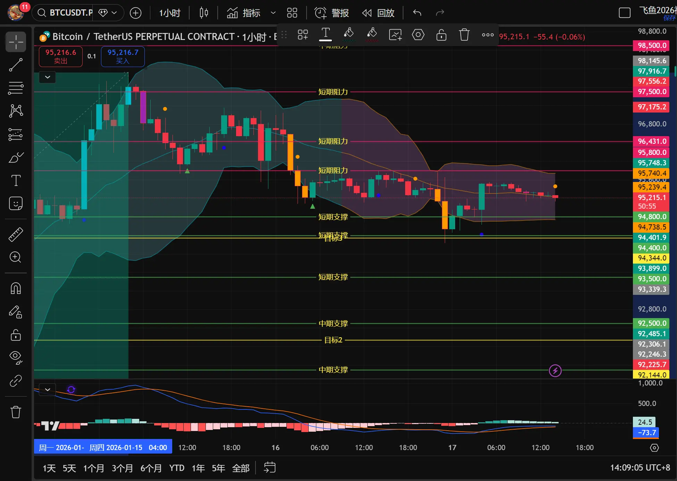Toggle magnet mode in left sidebar
Viewport: 677px width, 481px height.
16,288
